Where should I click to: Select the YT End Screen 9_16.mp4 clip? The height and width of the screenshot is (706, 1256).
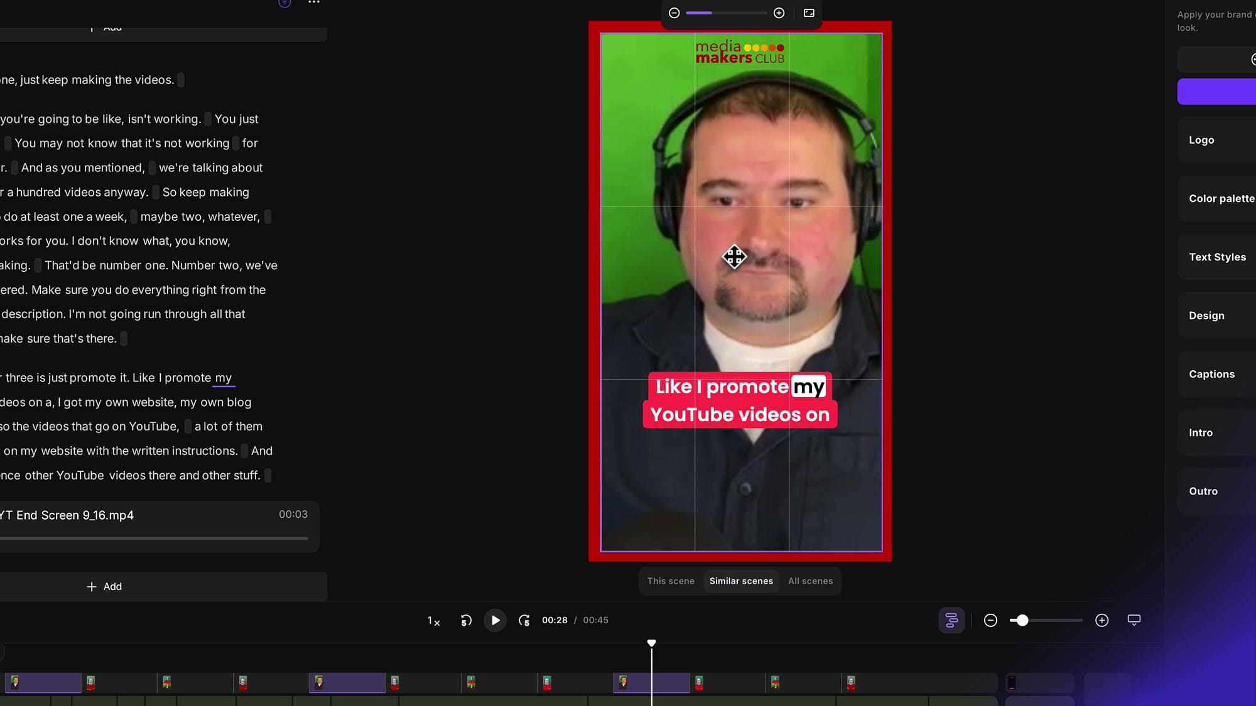[157, 525]
